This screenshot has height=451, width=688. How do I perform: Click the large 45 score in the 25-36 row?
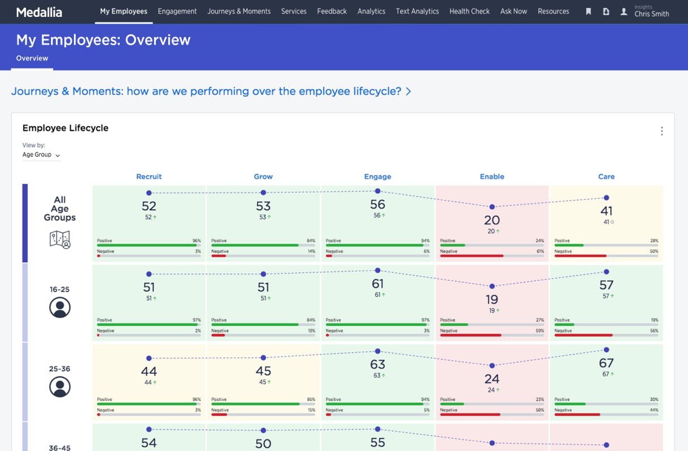pos(263,372)
